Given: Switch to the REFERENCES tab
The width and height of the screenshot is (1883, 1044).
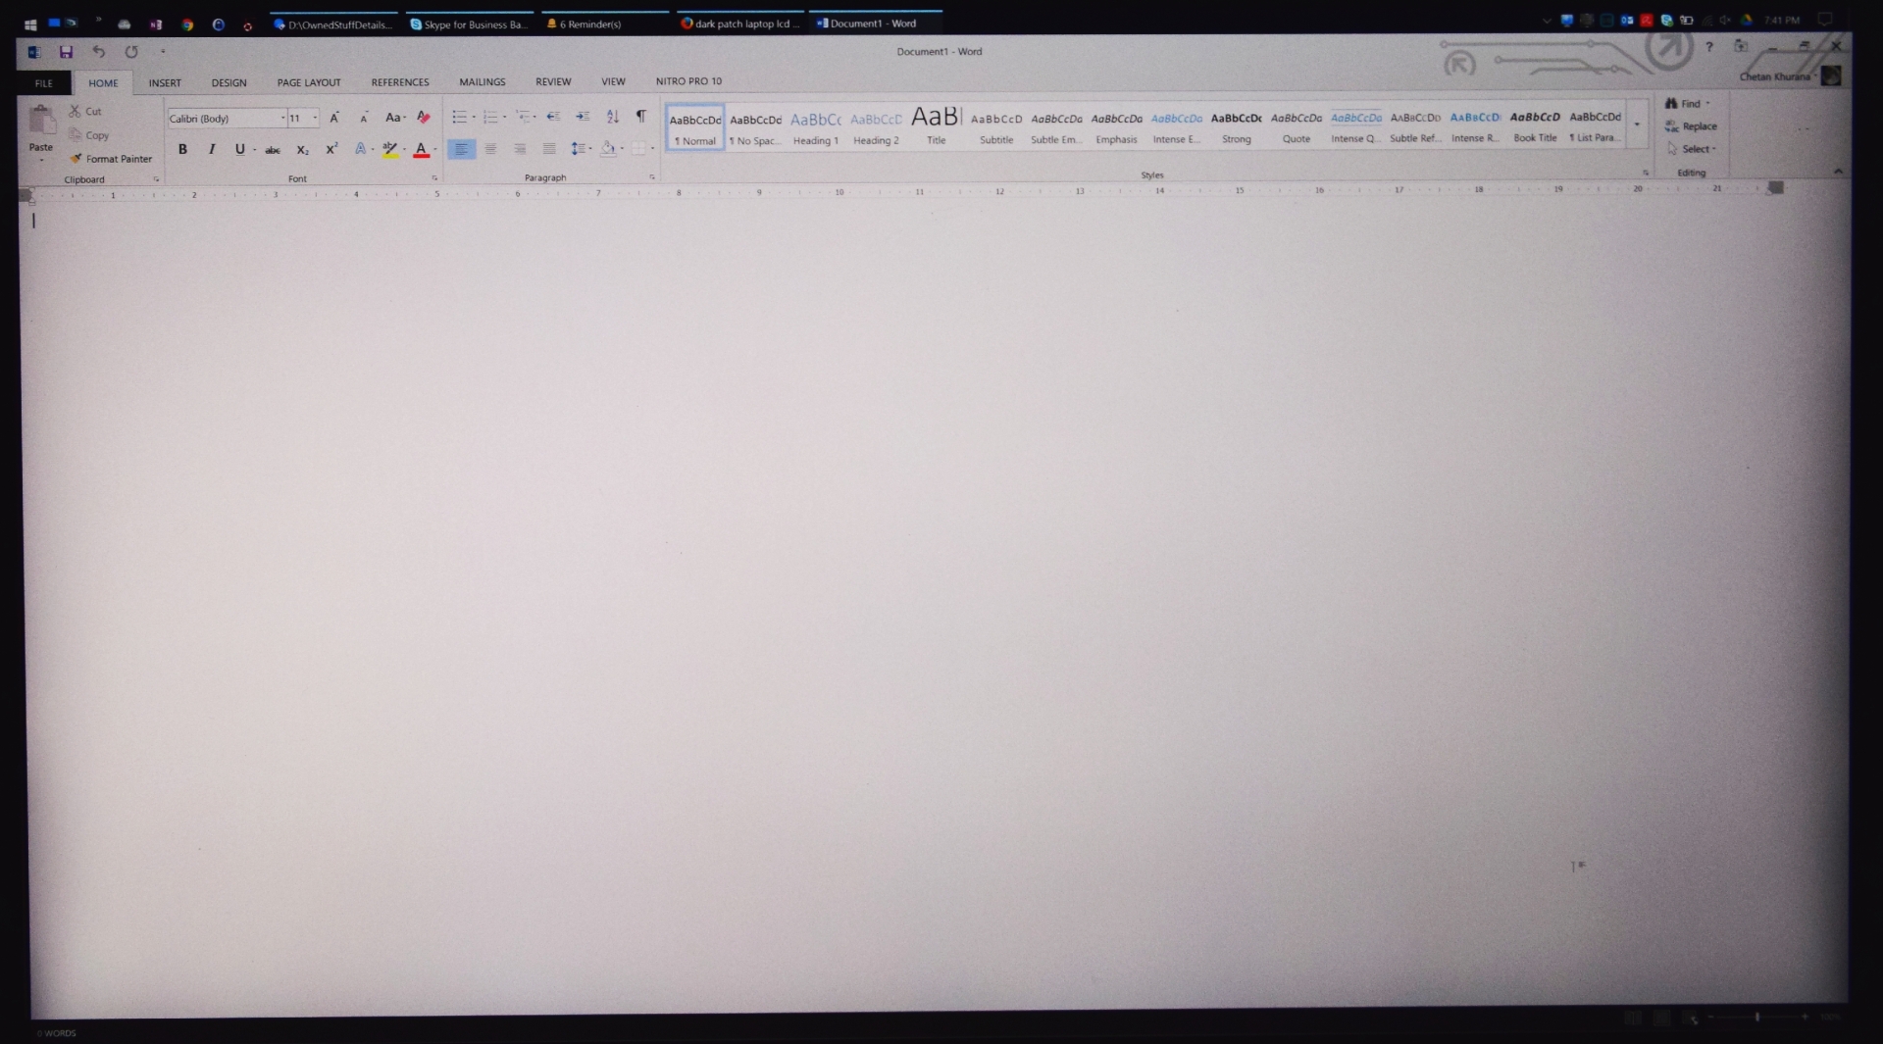Looking at the screenshot, I should (400, 82).
